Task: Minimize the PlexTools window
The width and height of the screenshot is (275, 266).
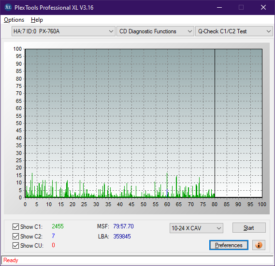Action: (x=219, y=7)
